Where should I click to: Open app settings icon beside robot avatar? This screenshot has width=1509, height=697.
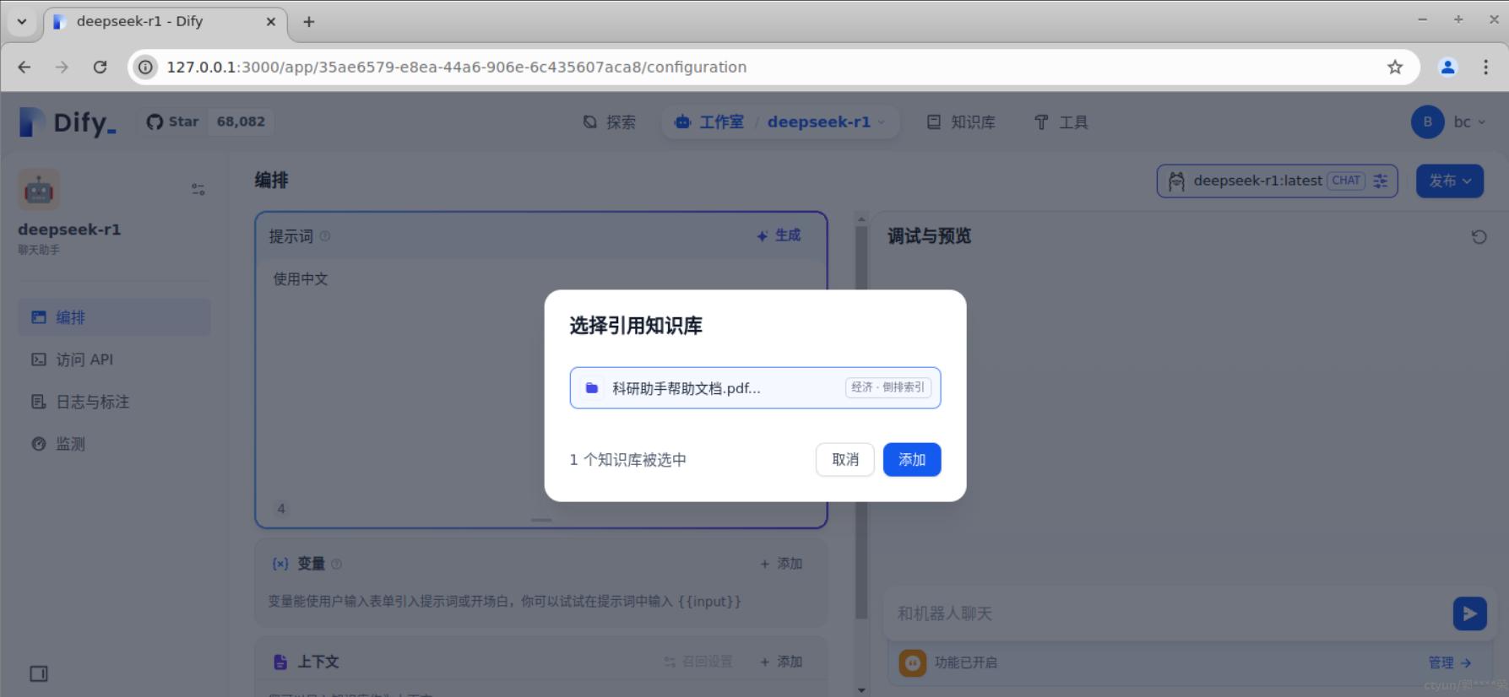(198, 189)
